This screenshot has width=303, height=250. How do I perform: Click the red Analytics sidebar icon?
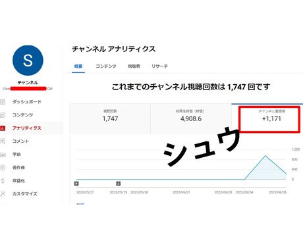point(3,128)
